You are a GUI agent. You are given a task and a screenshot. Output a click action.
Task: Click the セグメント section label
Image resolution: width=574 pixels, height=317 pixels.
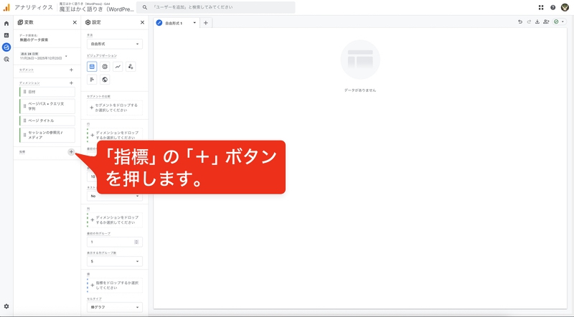(x=27, y=70)
